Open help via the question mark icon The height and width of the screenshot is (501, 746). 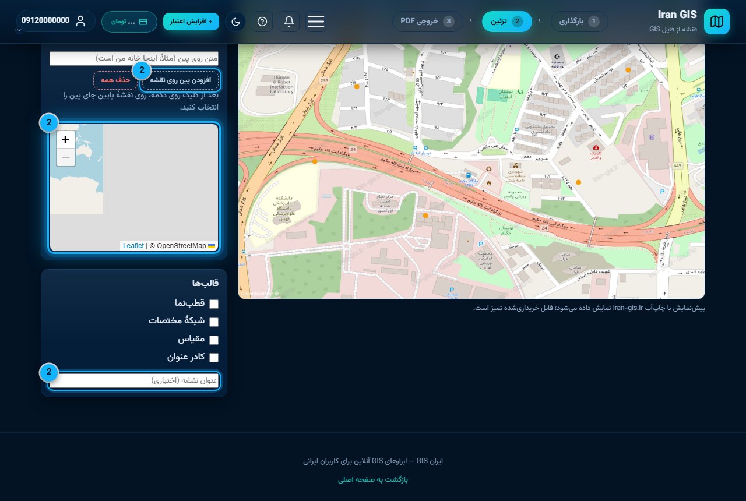(x=262, y=22)
